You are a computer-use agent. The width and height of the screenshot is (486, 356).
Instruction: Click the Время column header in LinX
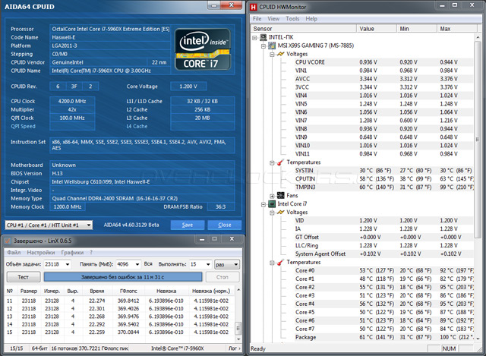pyautogui.click(x=96, y=291)
